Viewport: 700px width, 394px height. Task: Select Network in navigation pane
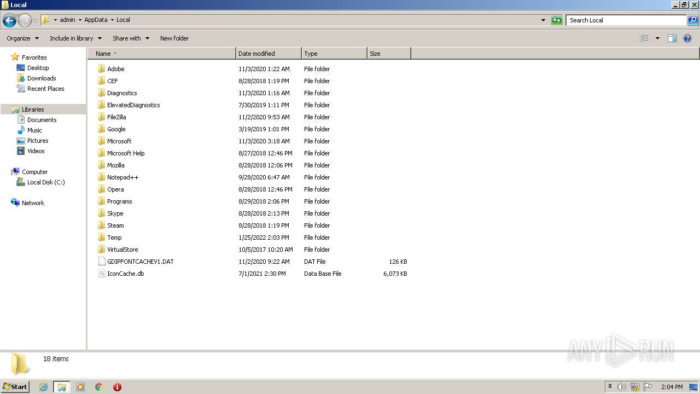[x=33, y=203]
